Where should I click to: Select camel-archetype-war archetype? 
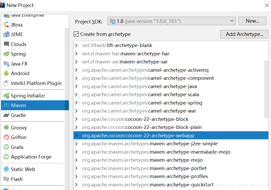(171, 111)
